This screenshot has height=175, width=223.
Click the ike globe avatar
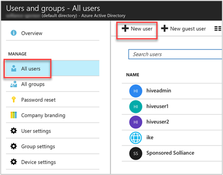tap(136, 137)
